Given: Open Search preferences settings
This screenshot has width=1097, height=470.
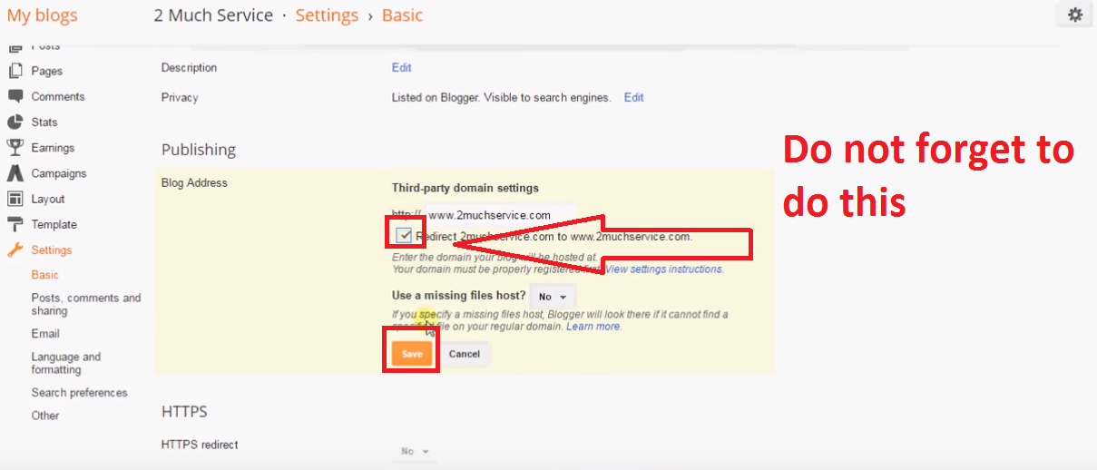Looking at the screenshot, I should (x=79, y=393).
